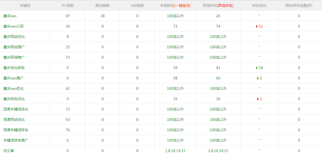
Task: Click the red down arrow in 重庆排名优化 row
Action: (x=258, y=99)
